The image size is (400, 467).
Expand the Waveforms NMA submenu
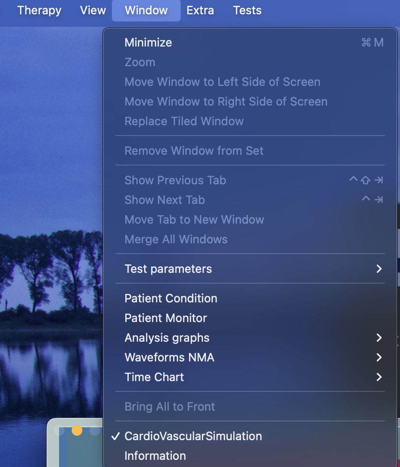pyautogui.click(x=169, y=357)
